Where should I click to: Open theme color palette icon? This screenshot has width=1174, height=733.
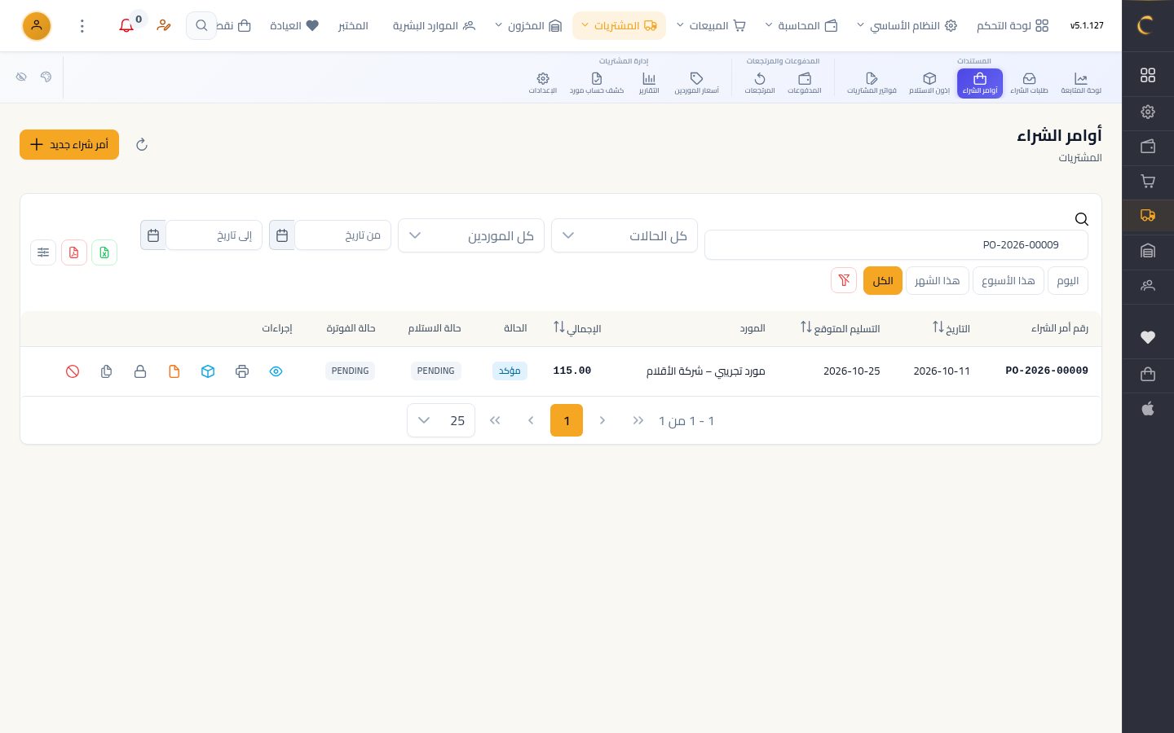pyautogui.click(x=46, y=77)
